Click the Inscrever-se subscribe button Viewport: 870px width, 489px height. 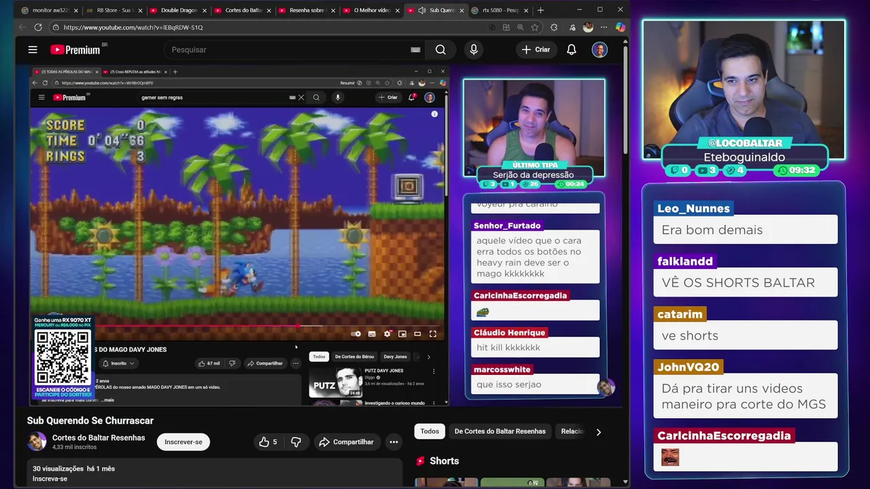tap(184, 442)
